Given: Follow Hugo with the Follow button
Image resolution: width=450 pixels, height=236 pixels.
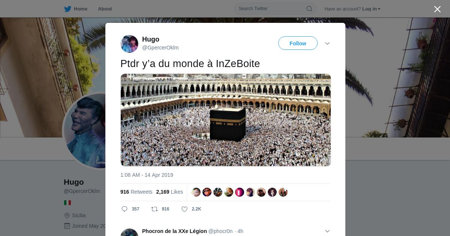Looking at the screenshot, I should 298,43.
